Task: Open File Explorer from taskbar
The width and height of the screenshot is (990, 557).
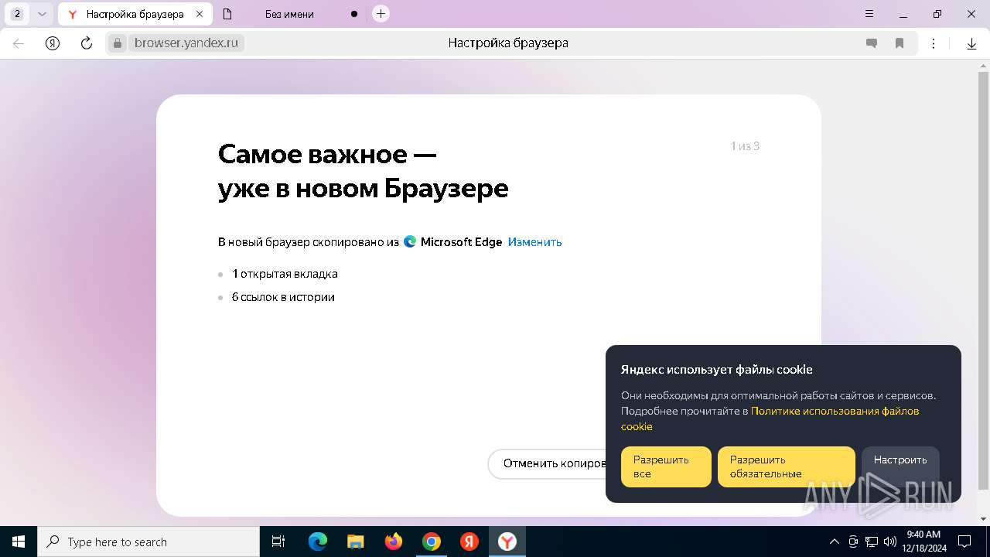Action: point(356,542)
